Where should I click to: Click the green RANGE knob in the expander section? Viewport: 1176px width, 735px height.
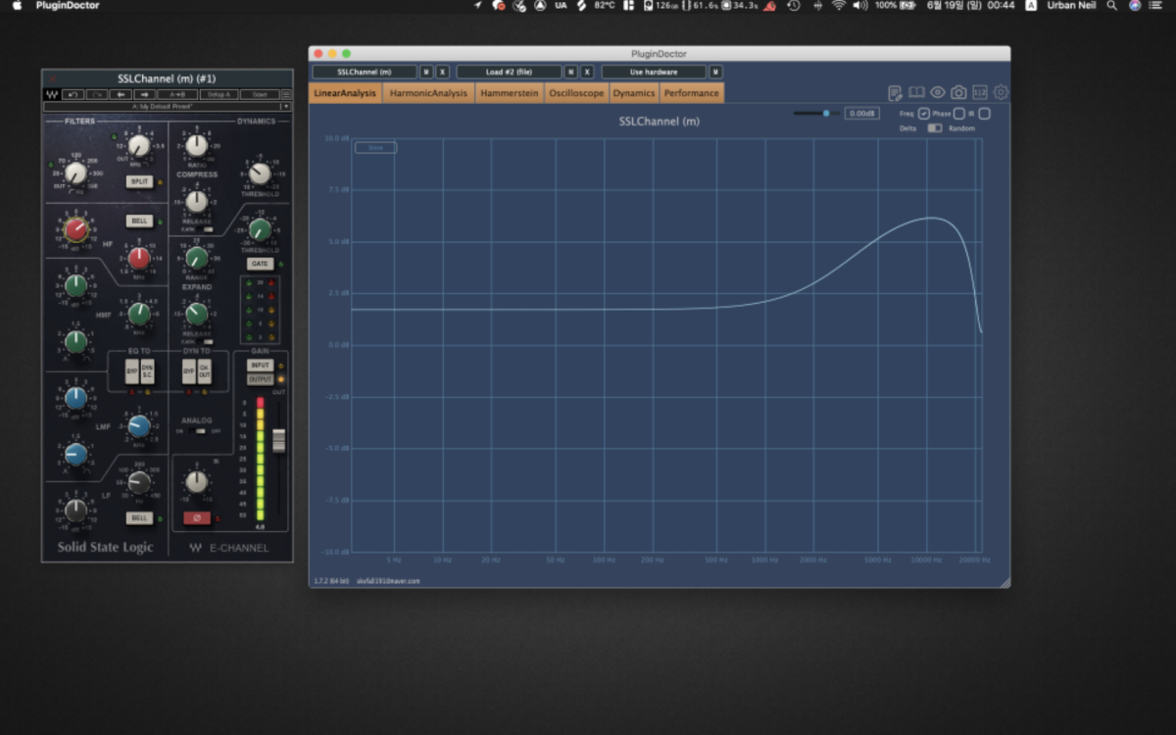point(197,258)
